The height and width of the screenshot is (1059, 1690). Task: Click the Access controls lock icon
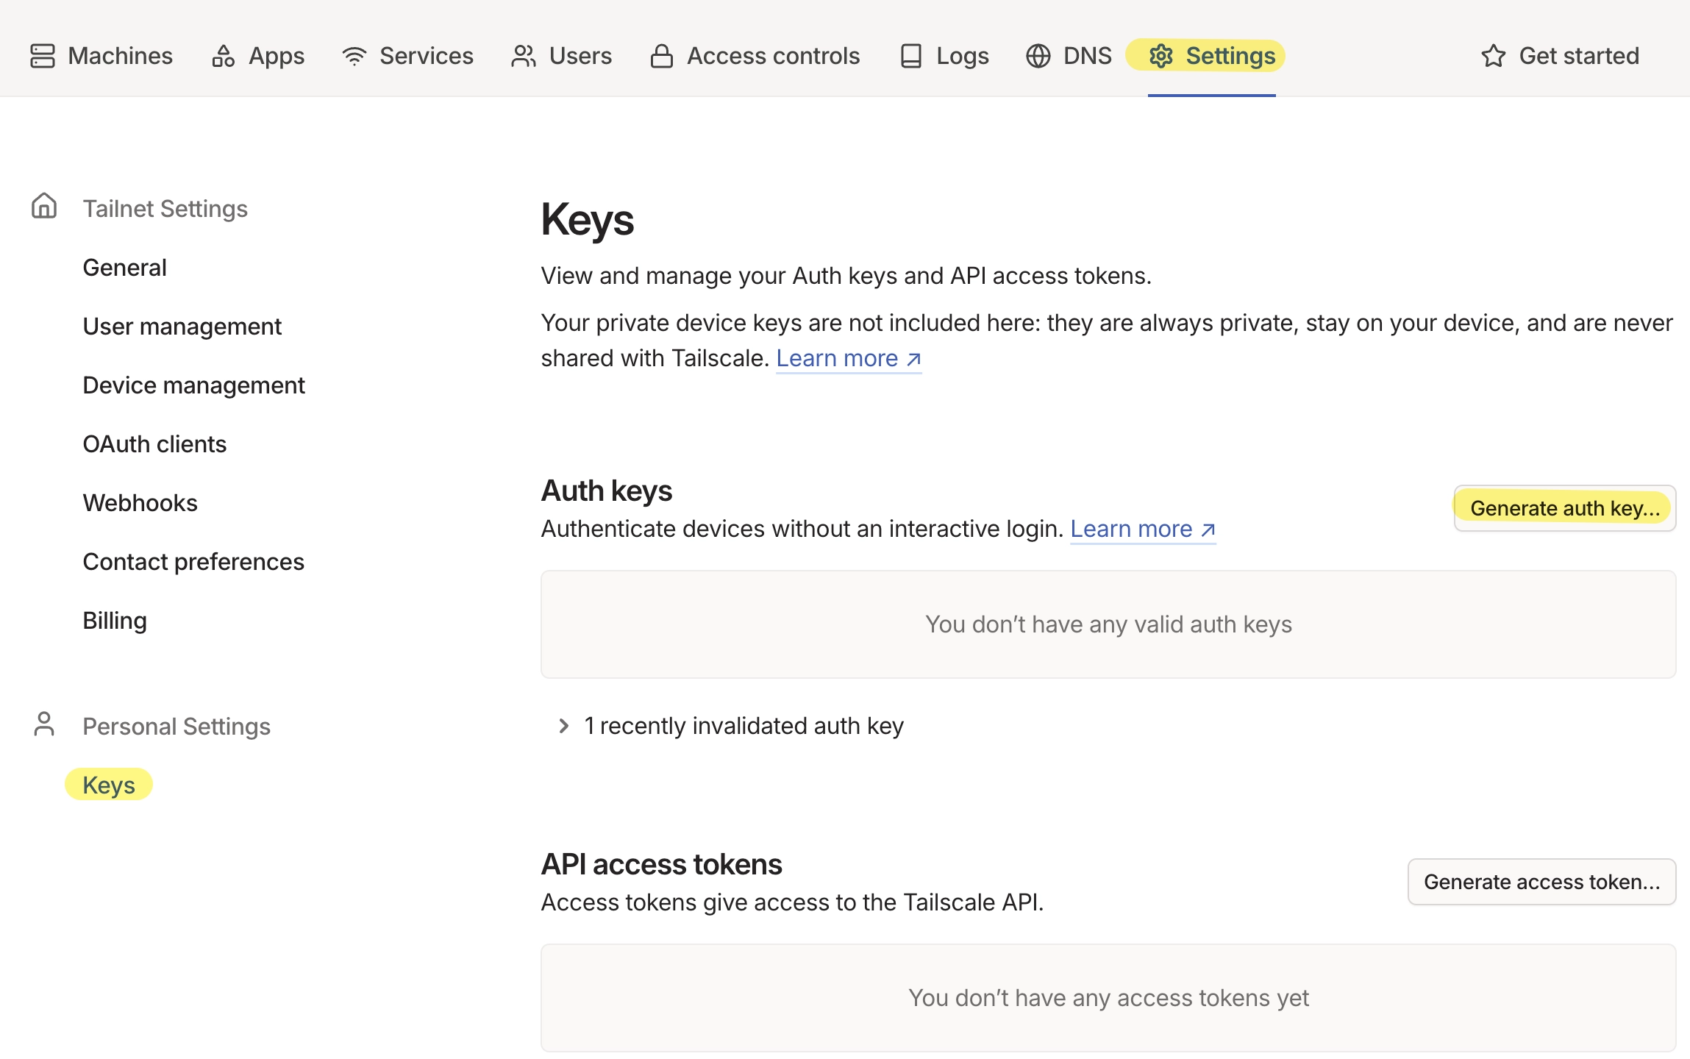pos(662,56)
